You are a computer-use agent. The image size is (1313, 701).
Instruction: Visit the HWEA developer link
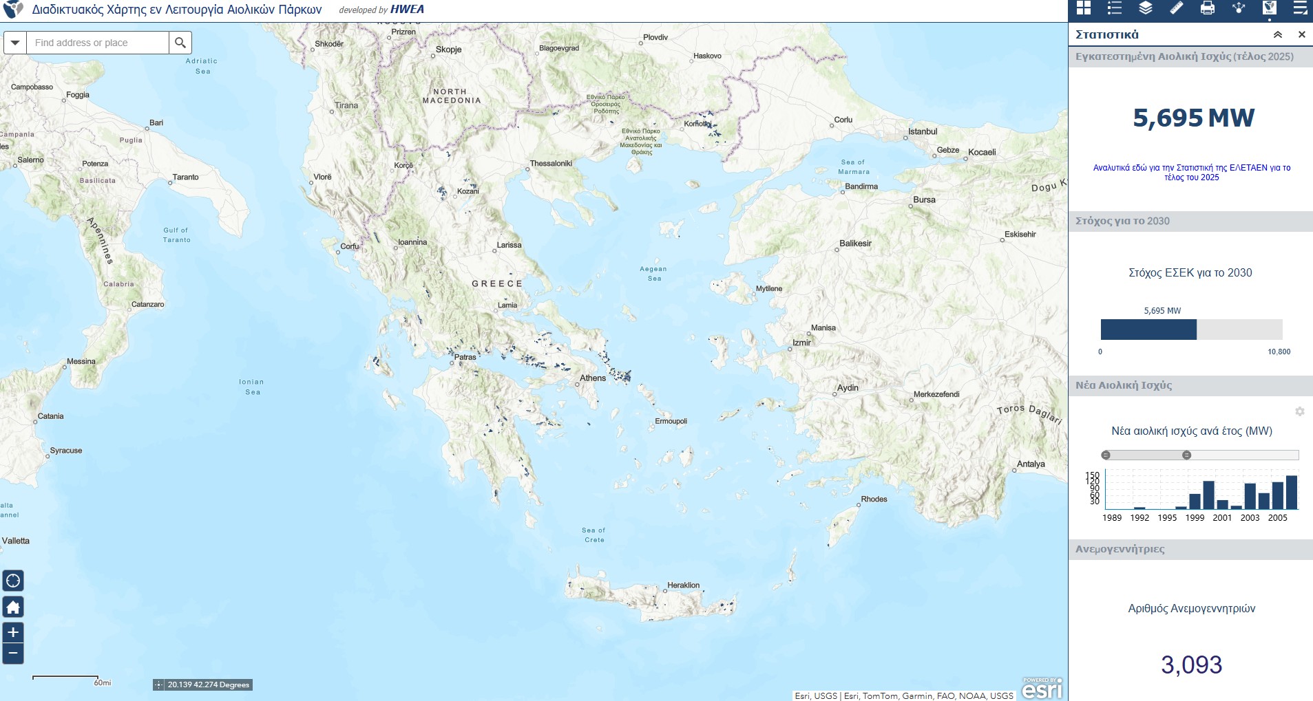[x=407, y=10]
